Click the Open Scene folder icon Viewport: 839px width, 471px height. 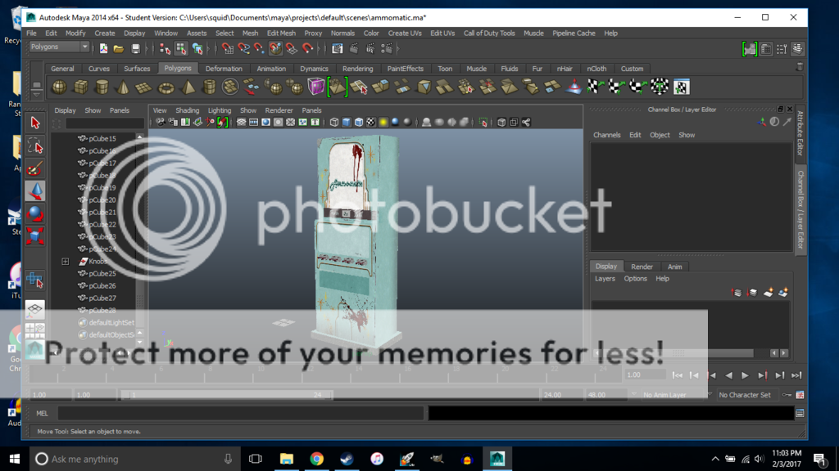pyautogui.click(x=119, y=49)
